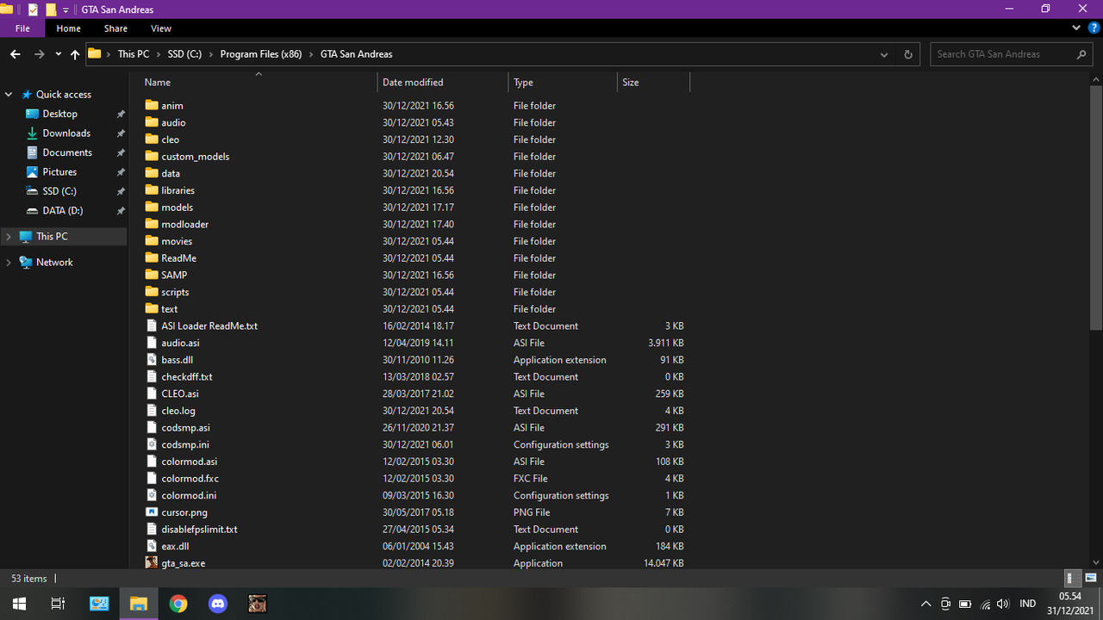Click the Desktop icon in Quick access
Image resolution: width=1103 pixels, height=620 pixels.
tap(33, 114)
